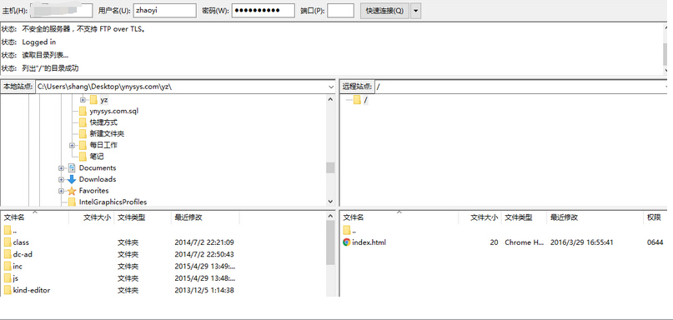Screen dimensions: 673x320
Task: Sort local files by 最近修改 column header
Action: pos(205,217)
